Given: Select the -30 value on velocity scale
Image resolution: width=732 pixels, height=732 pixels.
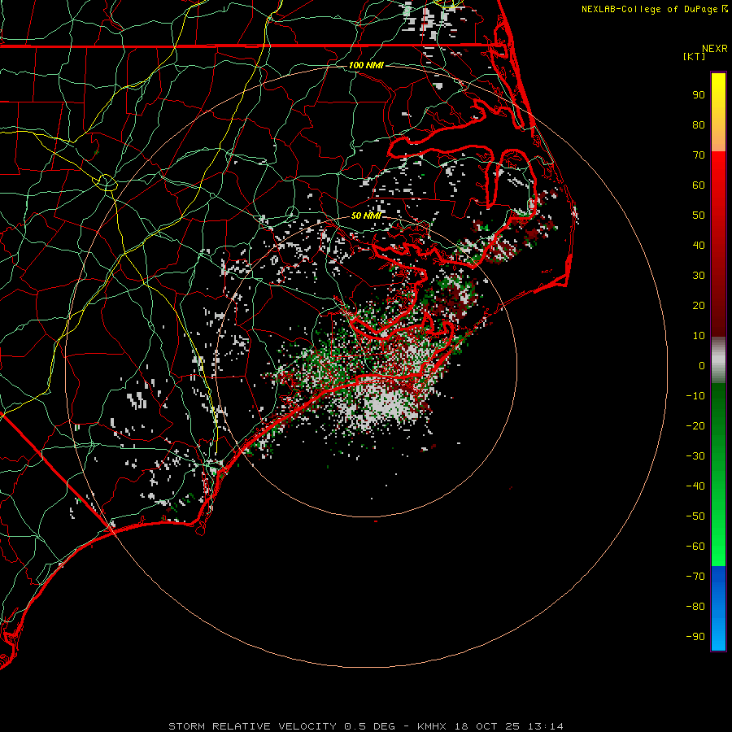Looking at the screenshot, I should point(695,456).
